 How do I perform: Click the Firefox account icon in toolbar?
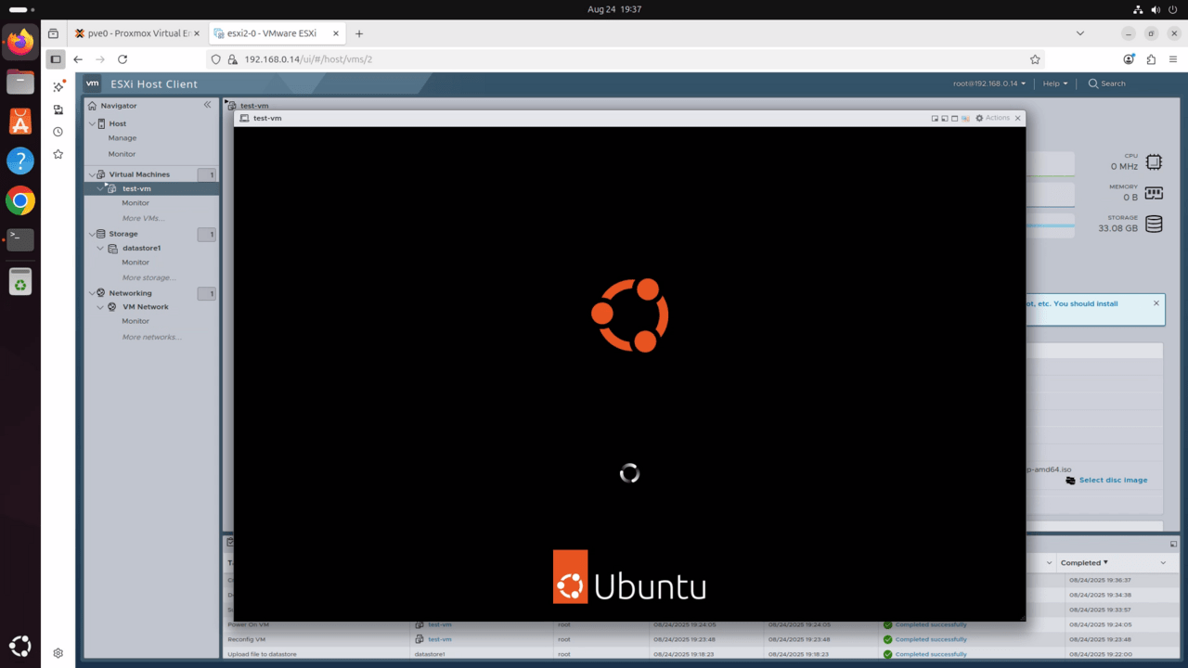click(1129, 59)
